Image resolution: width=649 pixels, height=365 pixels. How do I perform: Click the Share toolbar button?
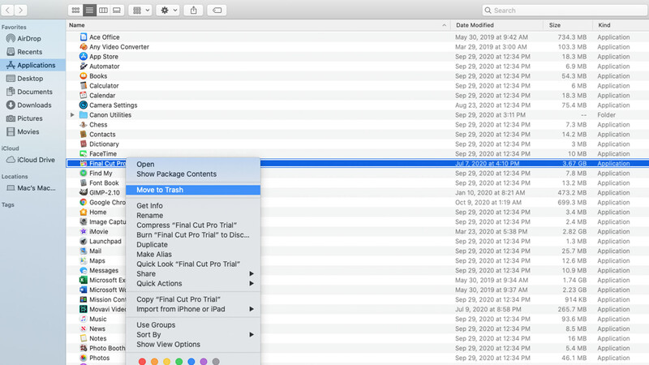[193, 10]
